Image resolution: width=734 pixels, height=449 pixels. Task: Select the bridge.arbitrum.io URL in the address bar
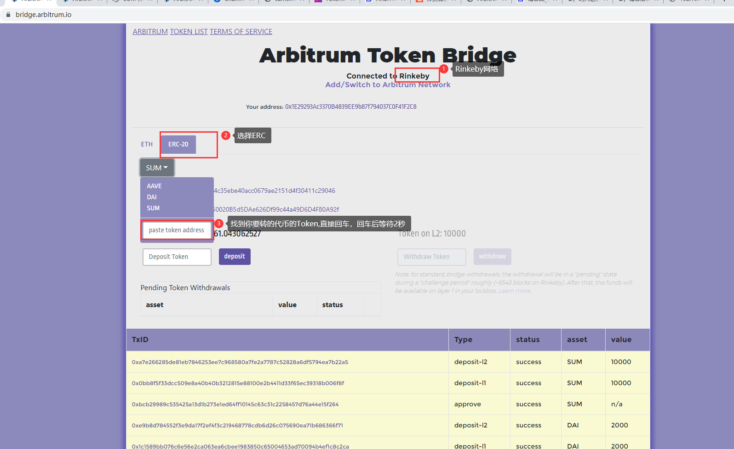tap(44, 15)
